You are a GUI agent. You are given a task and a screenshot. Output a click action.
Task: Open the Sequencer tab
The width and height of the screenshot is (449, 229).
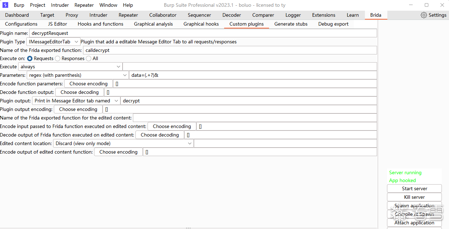[200, 15]
